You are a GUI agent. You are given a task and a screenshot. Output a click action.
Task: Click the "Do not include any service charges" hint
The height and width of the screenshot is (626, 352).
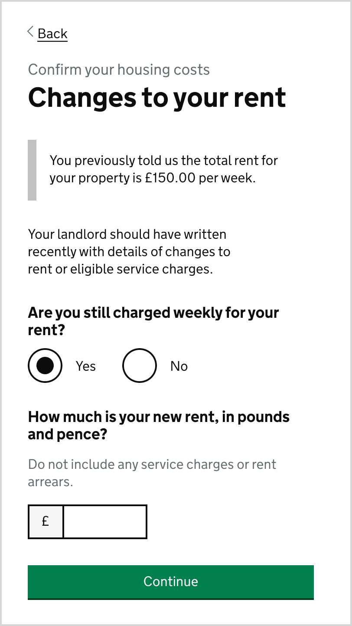152,465
